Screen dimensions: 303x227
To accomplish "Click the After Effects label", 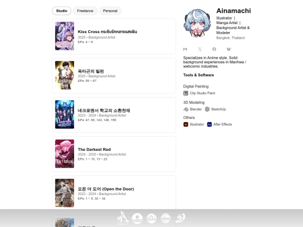I will pos(223,124).
